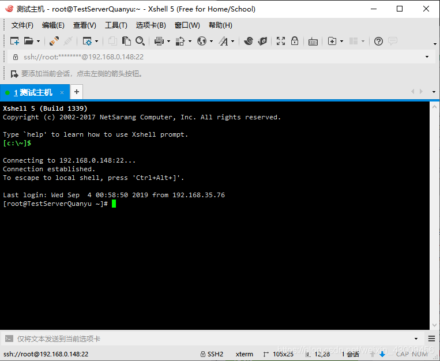Expand the Color scheme dropdown arrow

point(190,42)
